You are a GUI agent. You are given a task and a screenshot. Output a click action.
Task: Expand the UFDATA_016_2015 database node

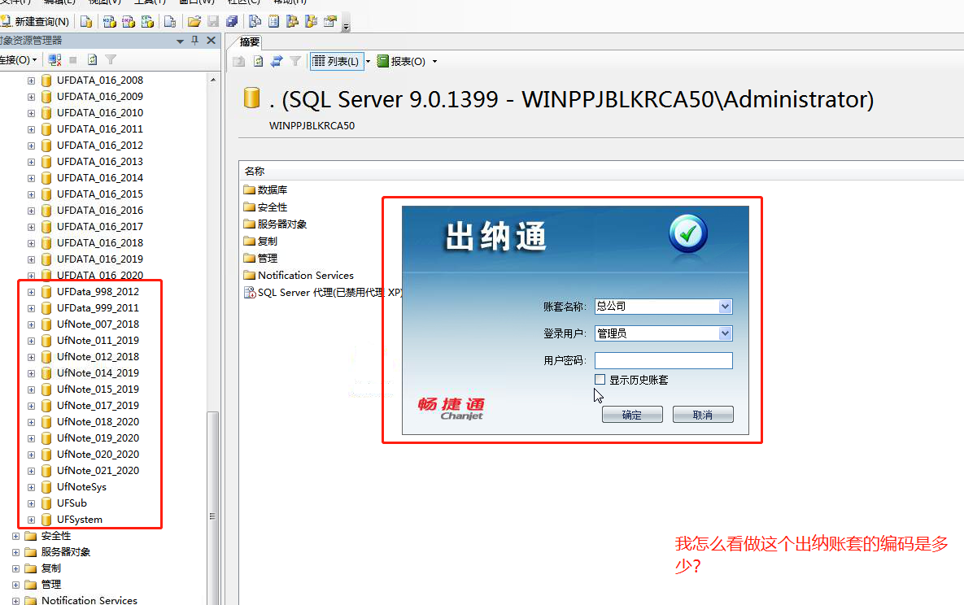coord(32,194)
